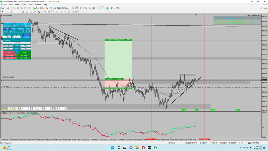Click the green Buy button

tap(25, 52)
